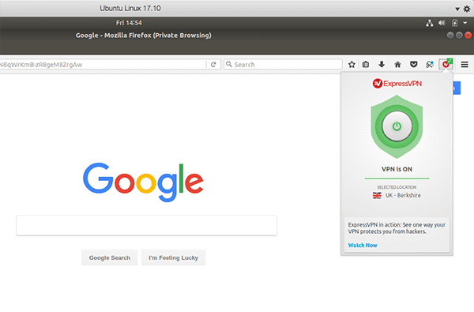The height and width of the screenshot is (312, 474).
Task: Change selected location UK - Berkshire
Action: tap(397, 195)
